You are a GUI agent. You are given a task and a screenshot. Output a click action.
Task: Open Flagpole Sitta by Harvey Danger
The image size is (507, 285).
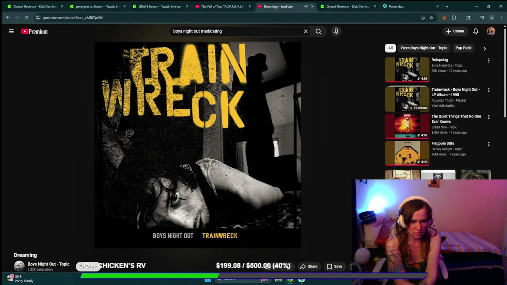pos(443,143)
